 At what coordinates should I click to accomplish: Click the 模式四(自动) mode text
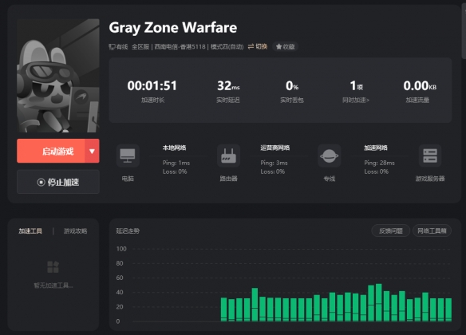pyautogui.click(x=227, y=46)
